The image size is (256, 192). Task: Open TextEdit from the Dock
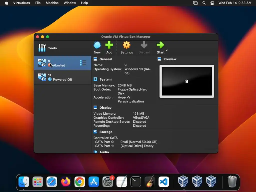click(x=122, y=182)
